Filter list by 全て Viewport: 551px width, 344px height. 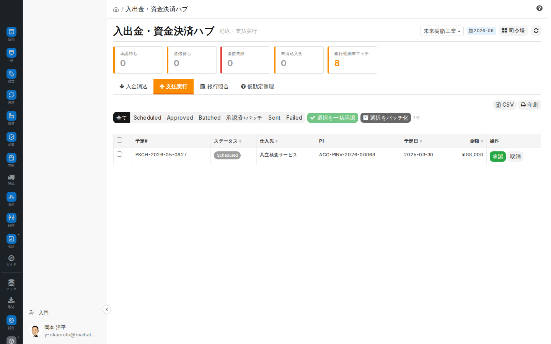pos(122,118)
